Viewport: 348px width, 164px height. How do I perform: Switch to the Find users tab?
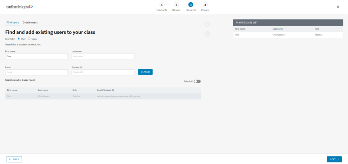coord(13,22)
